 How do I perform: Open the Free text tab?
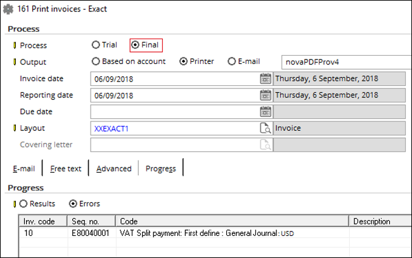tap(65, 169)
